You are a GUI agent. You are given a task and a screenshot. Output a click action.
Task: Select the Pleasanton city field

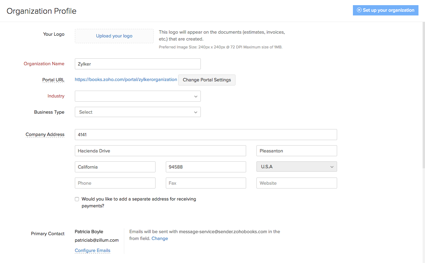(x=297, y=151)
